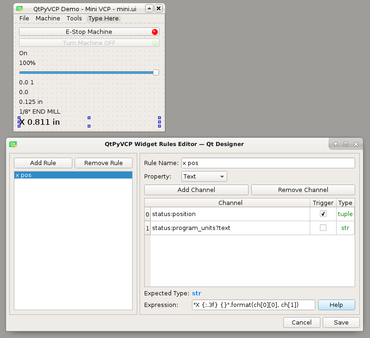Click the blue track of the 100% slider

coord(86,73)
